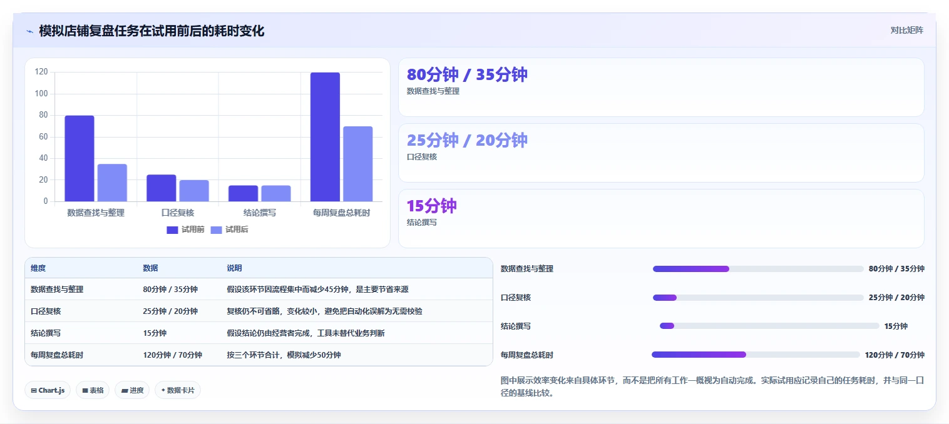The height and width of the screenshot is (424, 949).
Task: Click the 120分钟 / 70分钟 table cell
Action: click(x=172, y=355)
